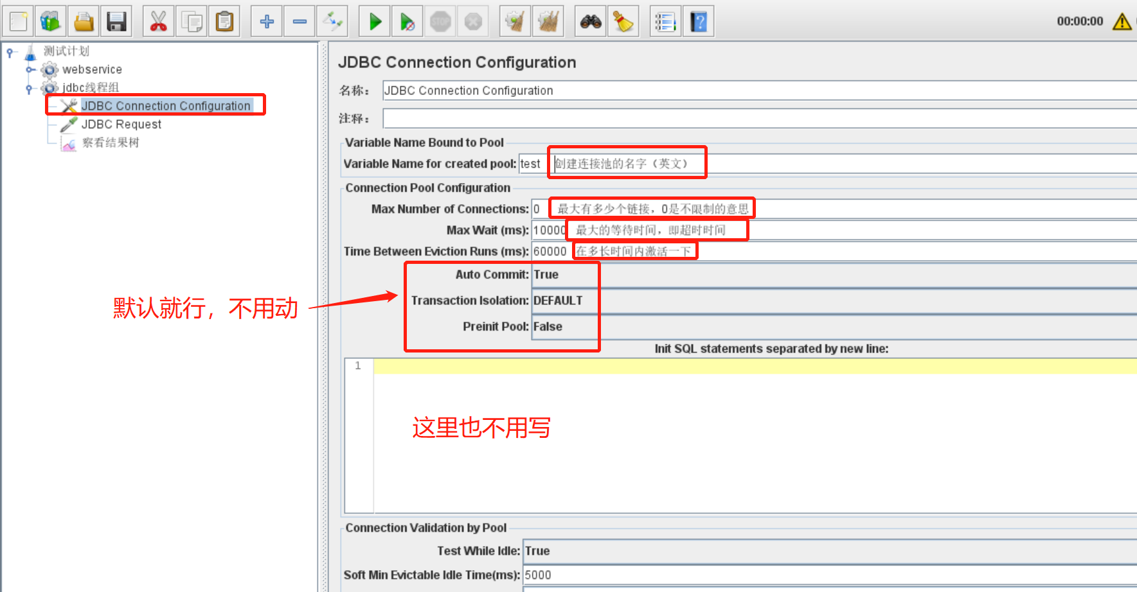The height and width of the screenshot is (592, 1137).
Task: Collapse the 测试计划 root tree node
Action: (10, 52)
